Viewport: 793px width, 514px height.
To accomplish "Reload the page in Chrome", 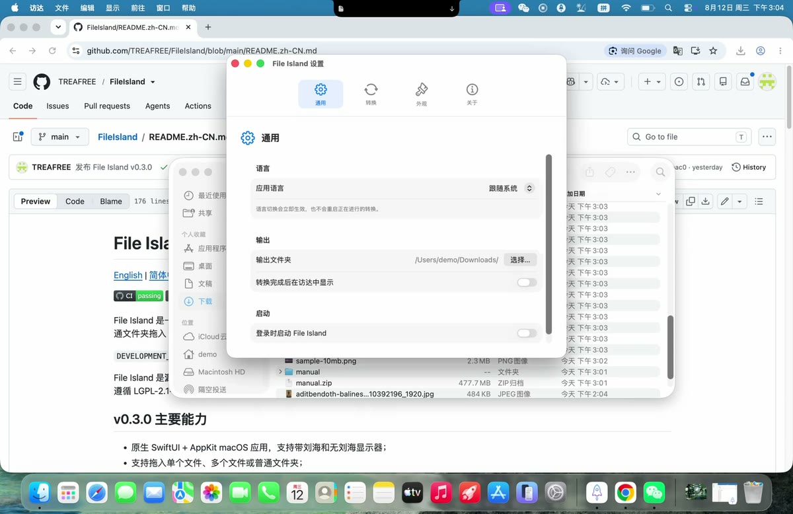I will [52, 51].
